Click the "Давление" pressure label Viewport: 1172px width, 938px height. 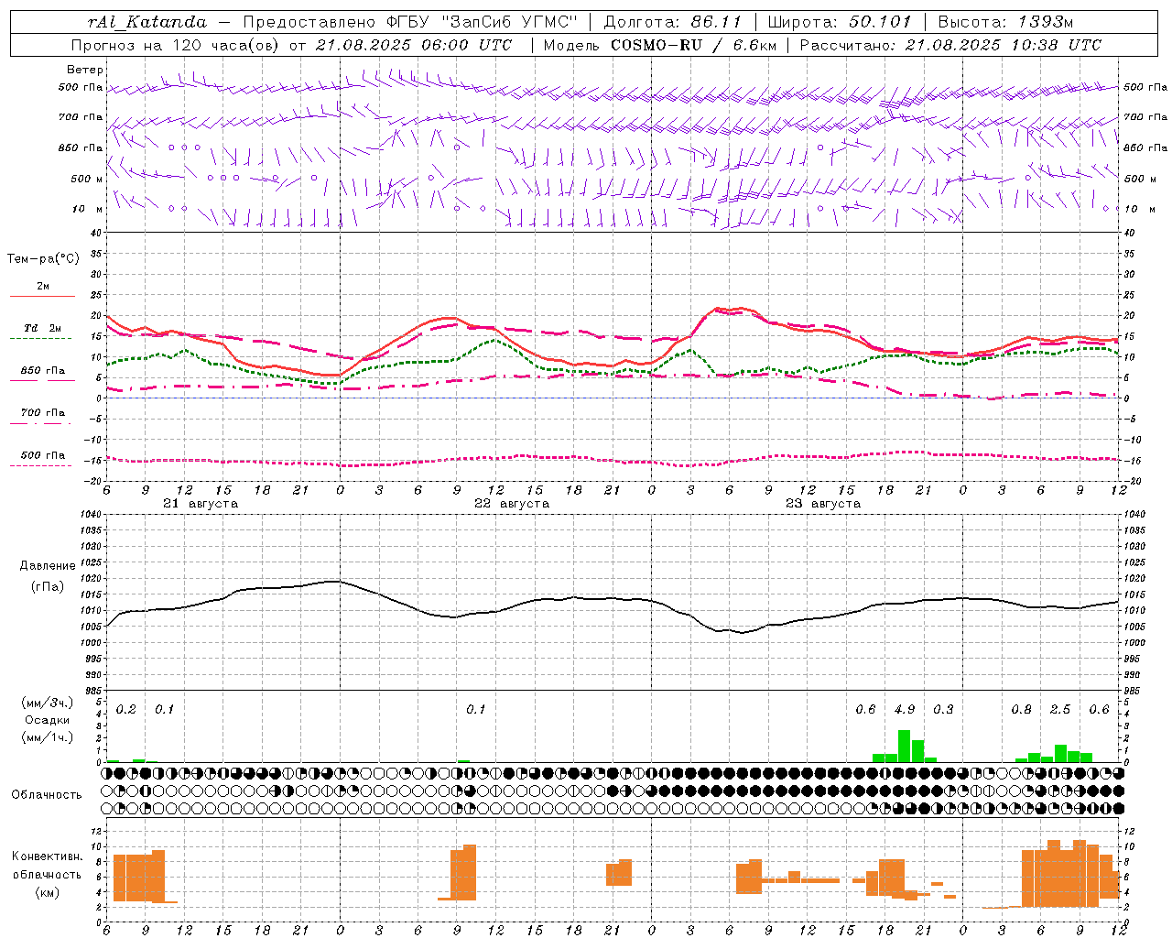48,566
